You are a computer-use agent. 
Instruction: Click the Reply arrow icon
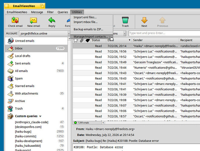click(52, 20)
